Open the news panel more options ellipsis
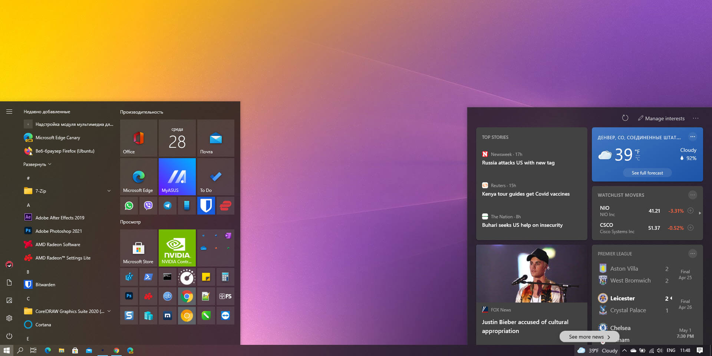Viewport: 712px width, 356px height. point(696,118)
